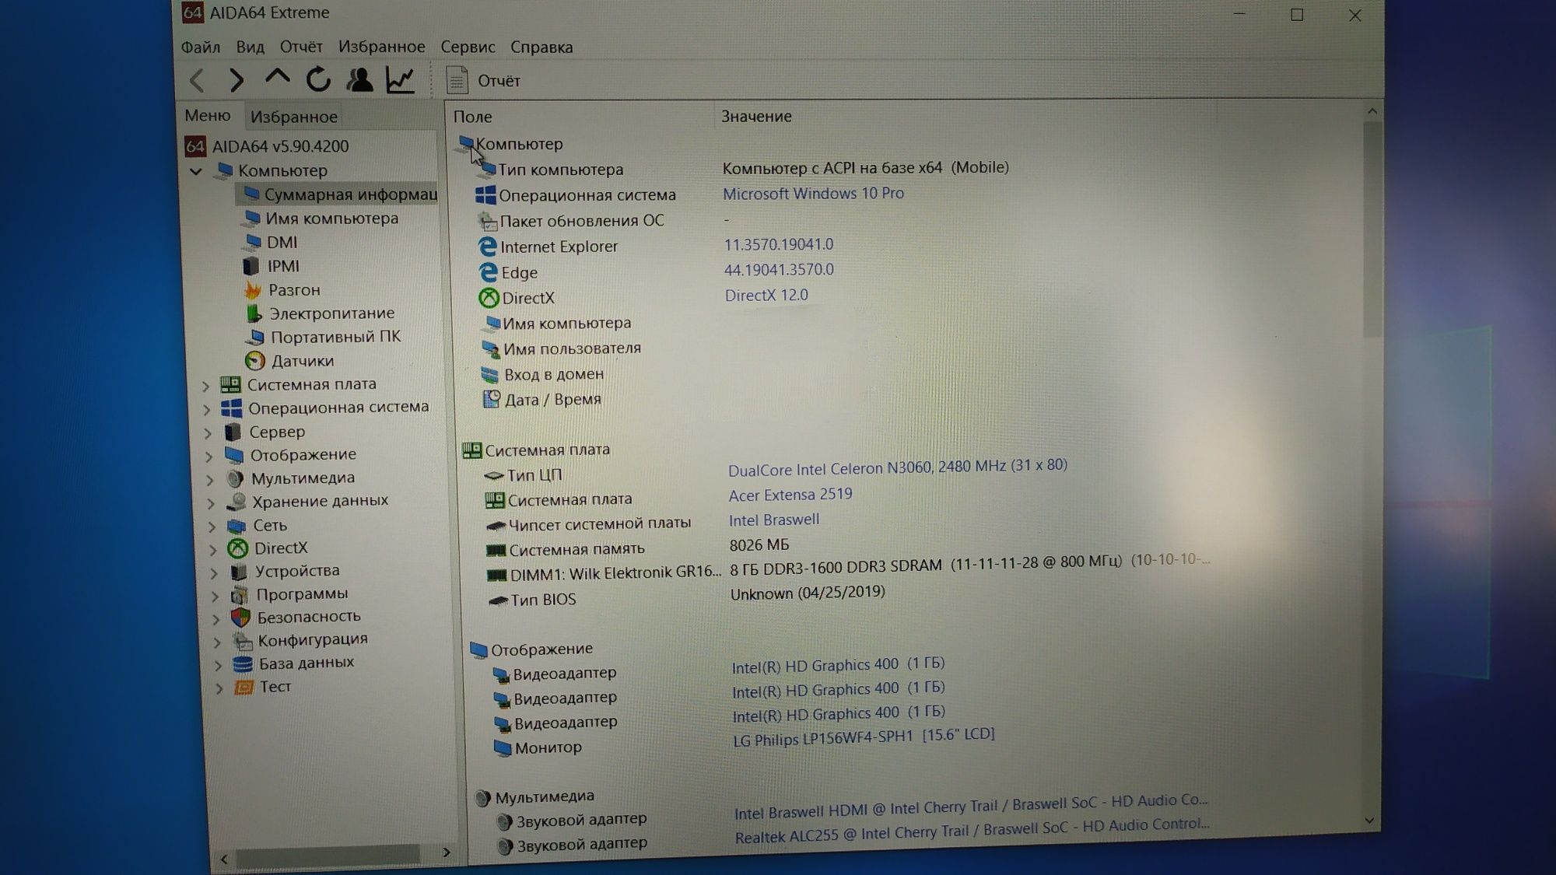Screen dimensions: 1556x875
Task: Open the graph chart toolbar icon
Action: click(400, 79)
